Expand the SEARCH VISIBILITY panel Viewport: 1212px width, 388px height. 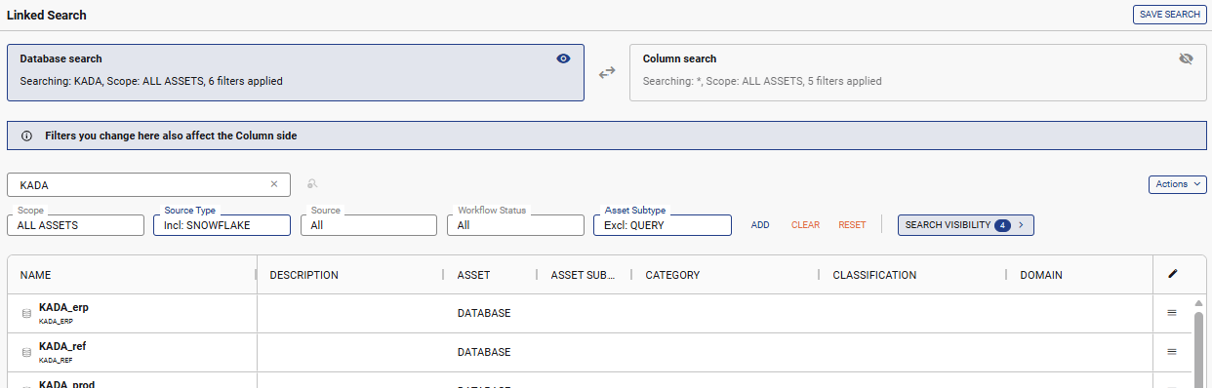pos(965,225)
